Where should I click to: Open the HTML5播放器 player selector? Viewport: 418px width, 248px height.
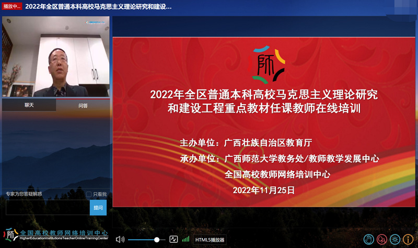click(x=210, y=240)
